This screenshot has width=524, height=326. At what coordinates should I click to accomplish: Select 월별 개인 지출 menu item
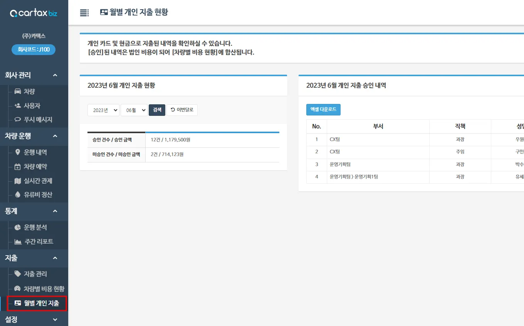37,303
